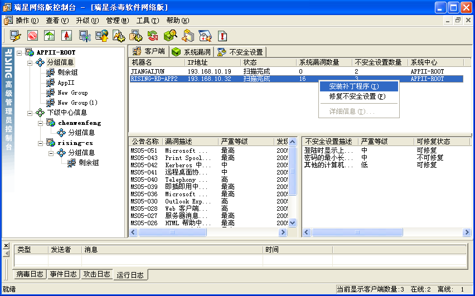The width and height of the screenshot is (475, 296).
Task: Open the 工具(T) menu
Action: tap(148, 21)
